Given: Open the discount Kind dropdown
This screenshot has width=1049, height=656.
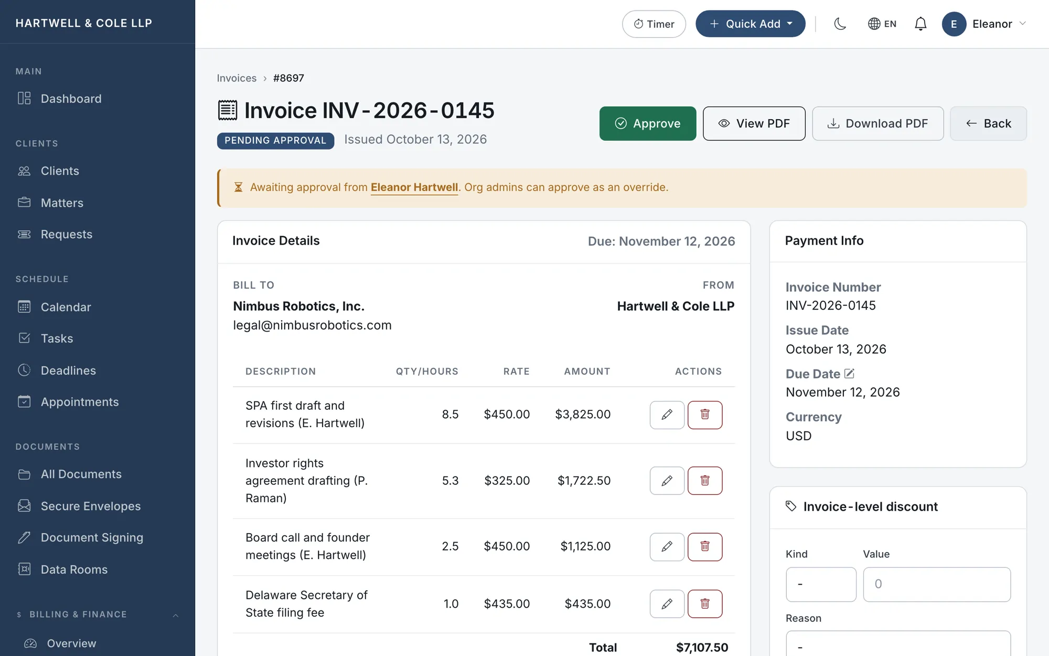Looking at the screenshot, I should [x=821, y=584].
